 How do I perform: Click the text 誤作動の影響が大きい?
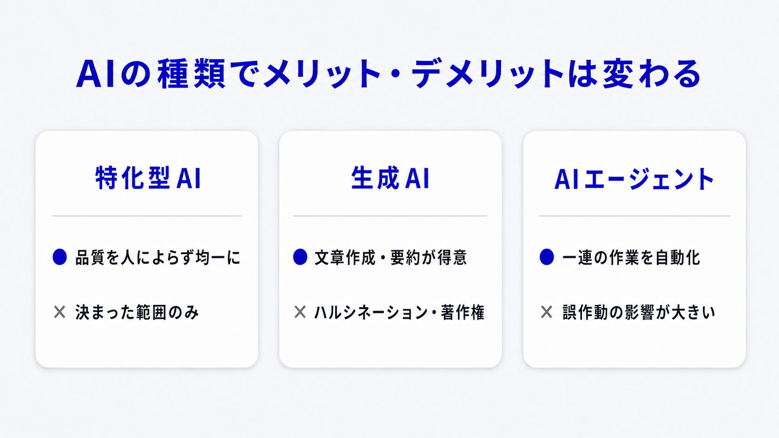click(639, 312)
